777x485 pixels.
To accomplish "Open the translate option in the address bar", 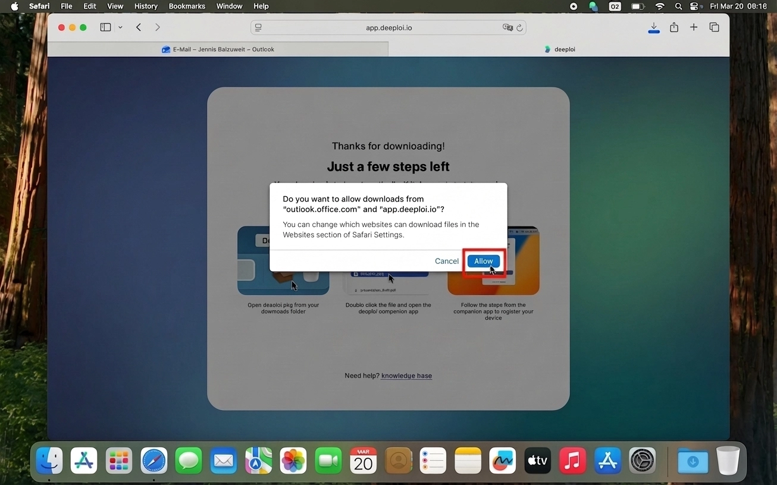I will (x=507, y=27).
